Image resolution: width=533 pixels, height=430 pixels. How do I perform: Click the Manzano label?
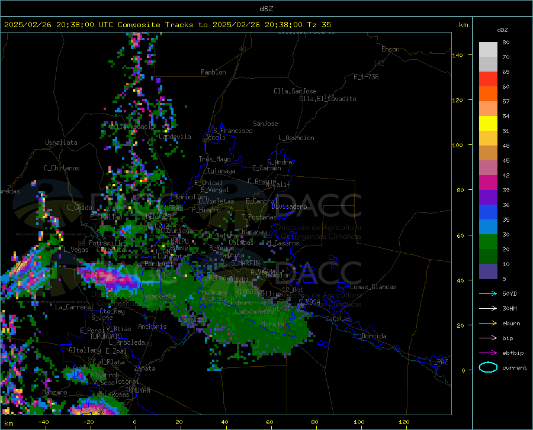(54, 392)
